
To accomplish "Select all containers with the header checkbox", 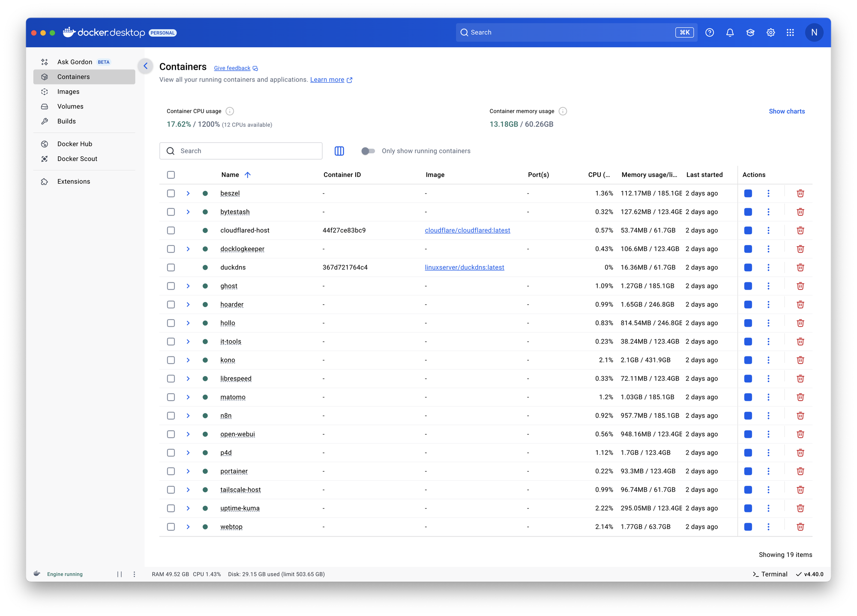I will tap(171, 175).
